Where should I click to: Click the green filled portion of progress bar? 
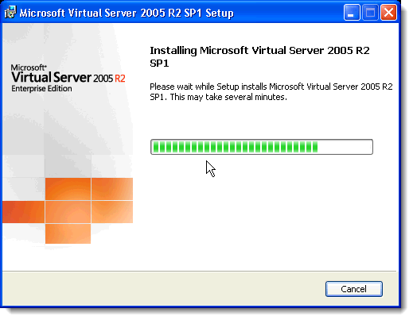(x=236, y=147)
